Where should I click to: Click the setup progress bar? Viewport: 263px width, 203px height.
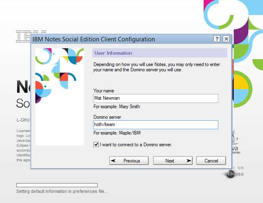click(x=57, y=185)
